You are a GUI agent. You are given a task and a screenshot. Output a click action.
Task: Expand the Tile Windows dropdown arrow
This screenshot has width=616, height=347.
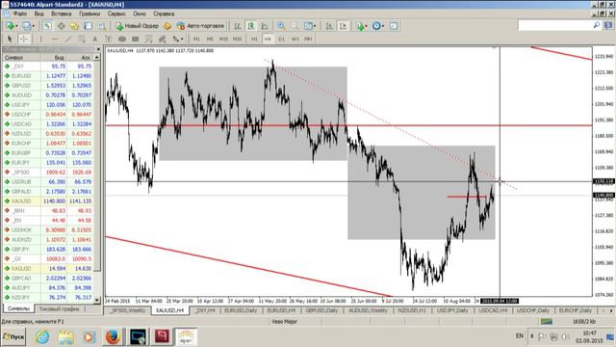pyautogui.click(x=315, y=26)
